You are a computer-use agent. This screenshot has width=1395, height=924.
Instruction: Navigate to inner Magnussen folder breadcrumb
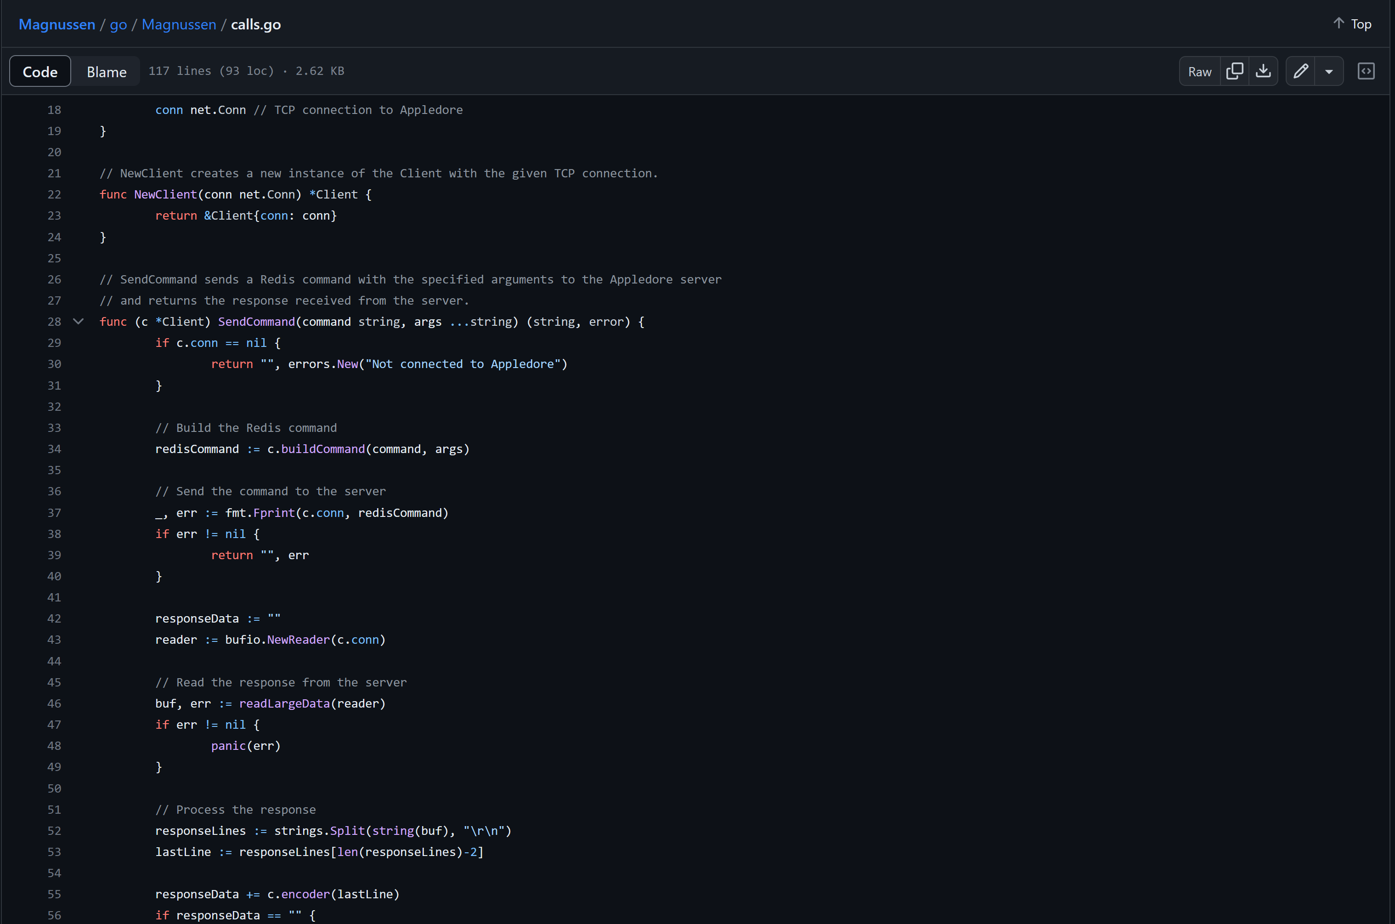(x=179, y=24)
